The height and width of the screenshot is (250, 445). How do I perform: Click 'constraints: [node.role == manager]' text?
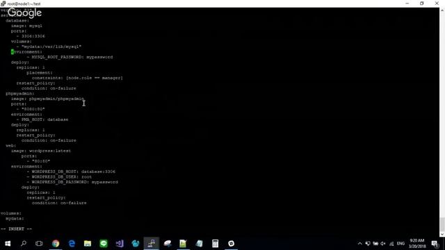tap(77, 78)
